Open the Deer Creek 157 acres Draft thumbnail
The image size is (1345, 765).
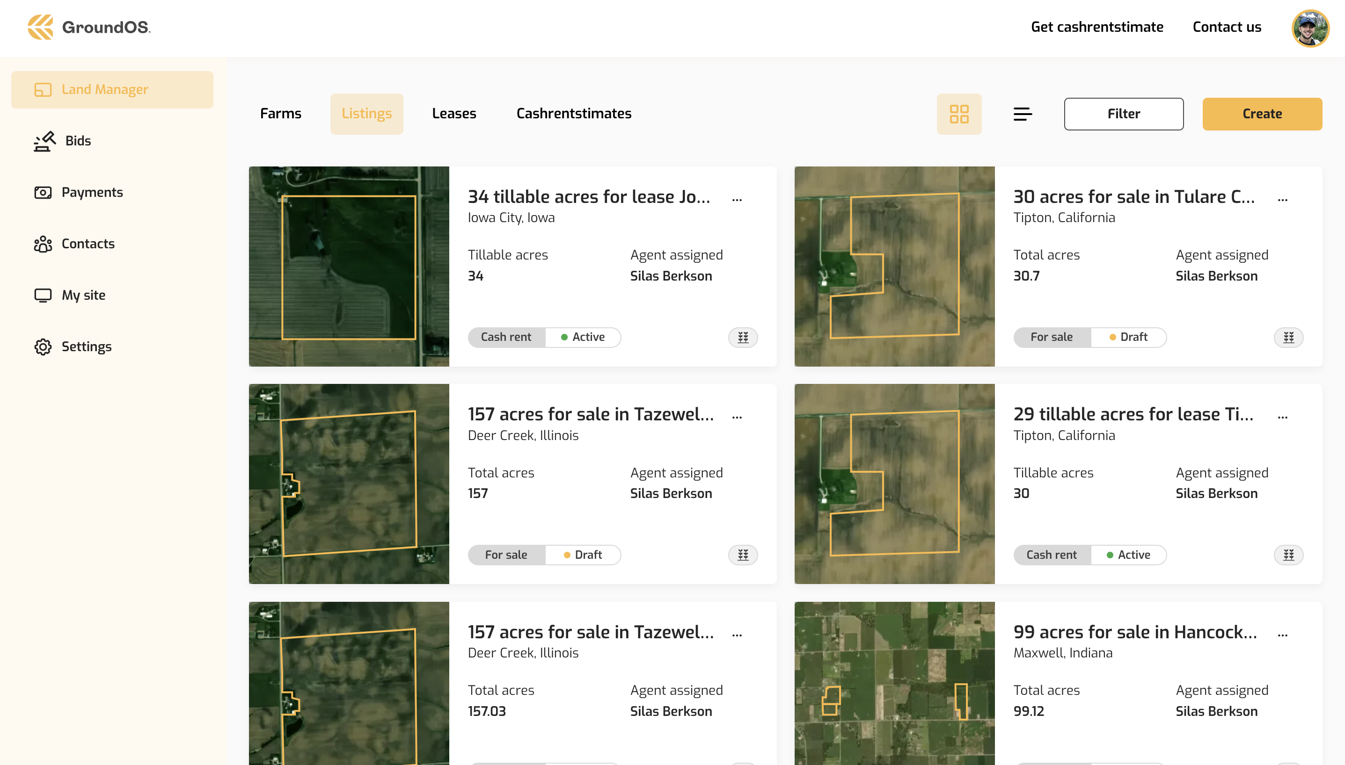tap(349, 484)
